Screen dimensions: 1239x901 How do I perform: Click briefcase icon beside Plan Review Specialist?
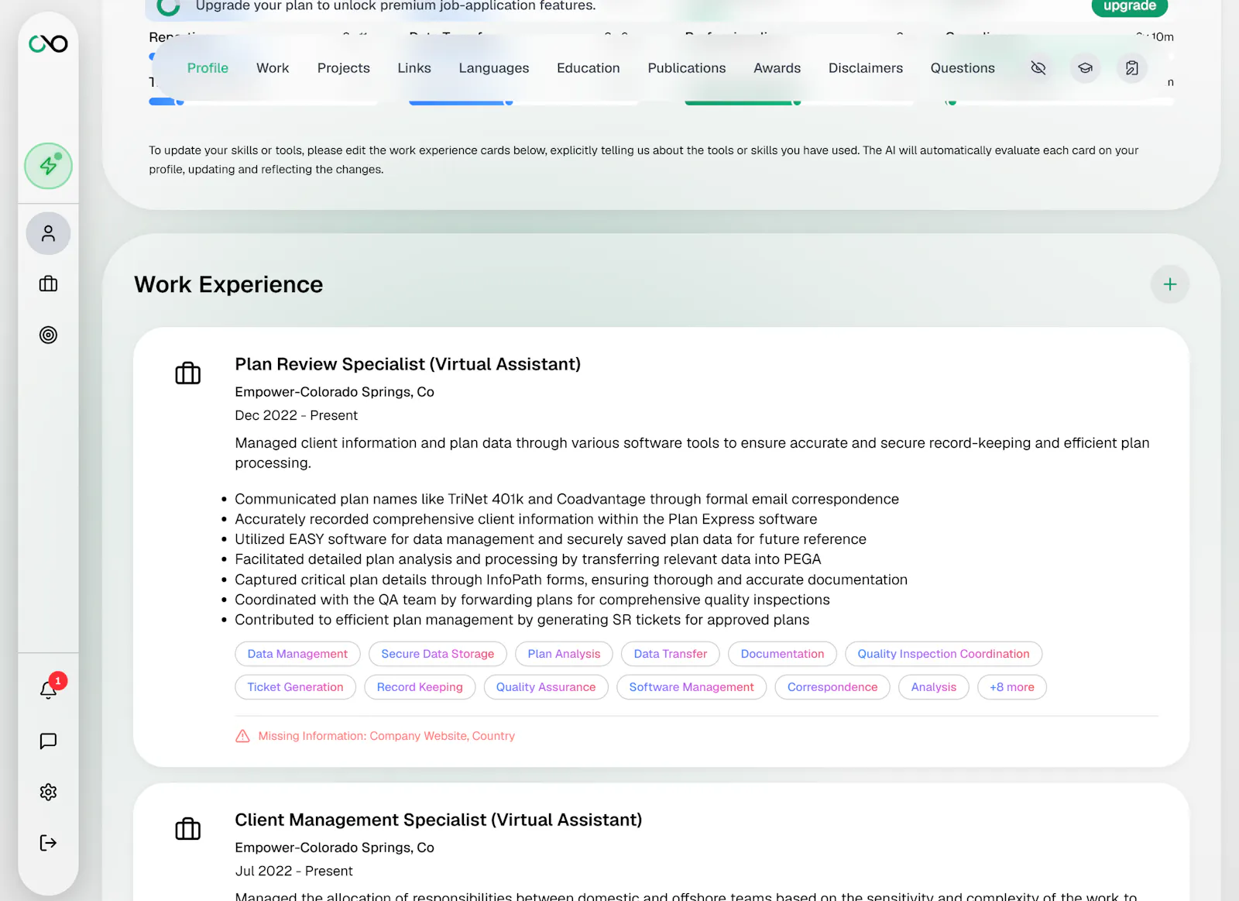pos(187,373)
